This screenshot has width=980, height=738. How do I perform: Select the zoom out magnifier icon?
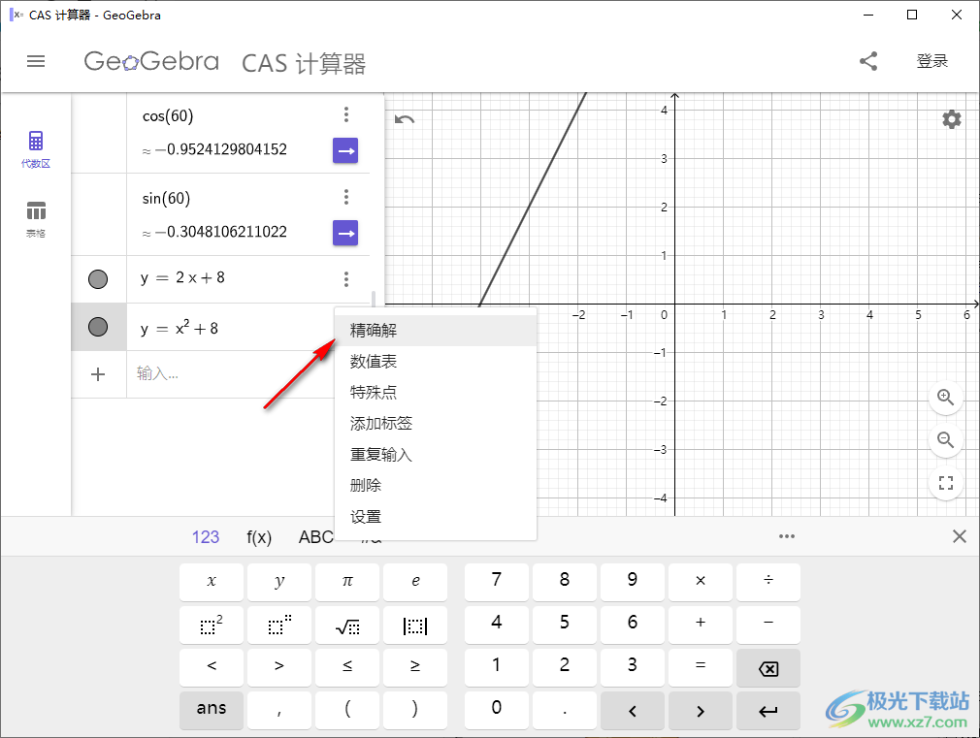[x=946, y=440]
